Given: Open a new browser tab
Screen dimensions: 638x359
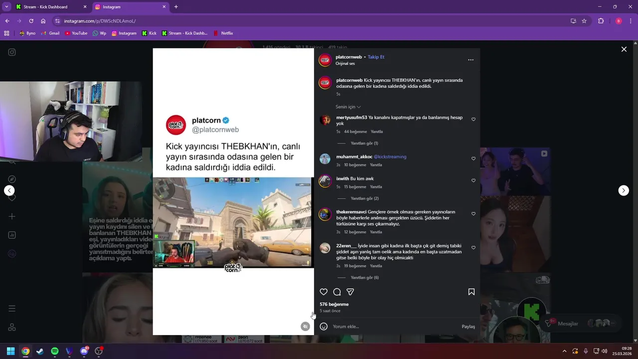Looking at the screenshot, I should click(x=176, y=7).
